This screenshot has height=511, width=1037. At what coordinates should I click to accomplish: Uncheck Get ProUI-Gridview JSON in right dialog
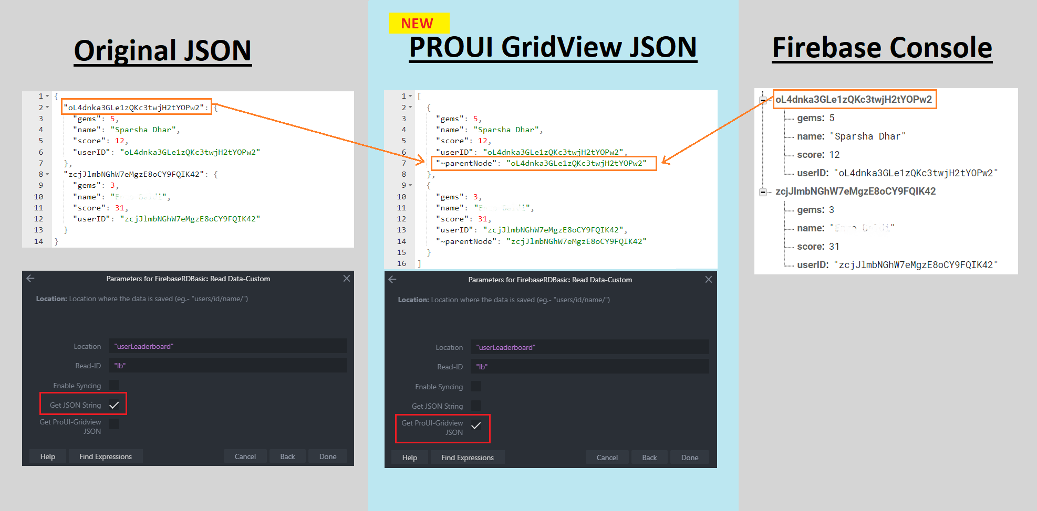pos(476,426)
